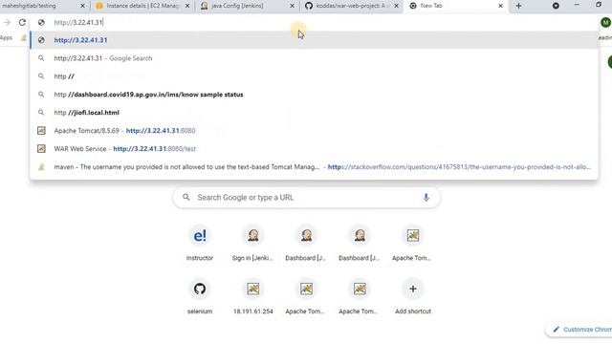Open bottom-row second Apache Tom... shortcut
The width and height of the screenshot is (612, 344).
(x=360, y=297)
